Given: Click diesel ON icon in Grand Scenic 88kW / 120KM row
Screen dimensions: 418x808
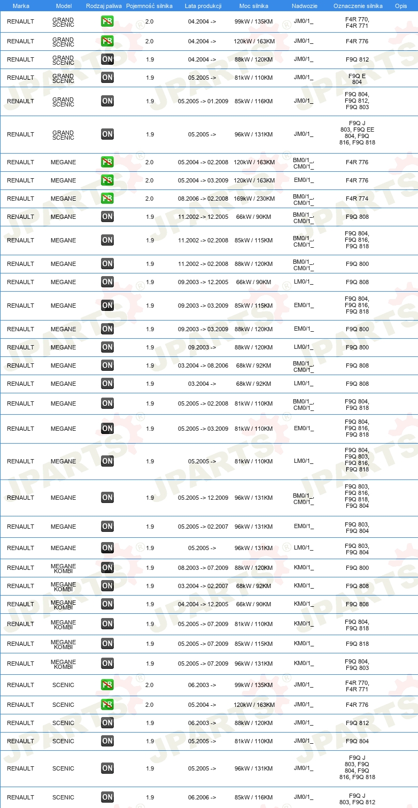Looking at the screenshot, I should coord(107,59).
